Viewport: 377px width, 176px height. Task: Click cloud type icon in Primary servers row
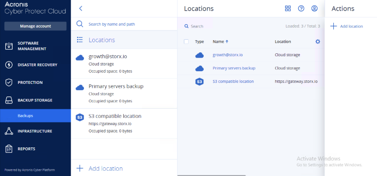tap(199, 68)
